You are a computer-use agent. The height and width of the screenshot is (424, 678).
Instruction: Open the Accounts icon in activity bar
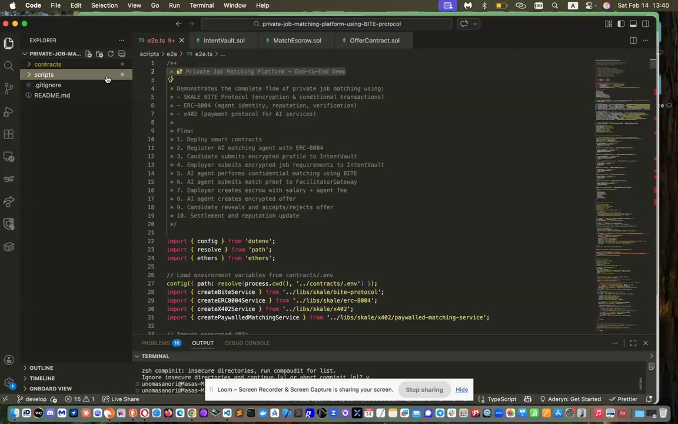point(9,360)
